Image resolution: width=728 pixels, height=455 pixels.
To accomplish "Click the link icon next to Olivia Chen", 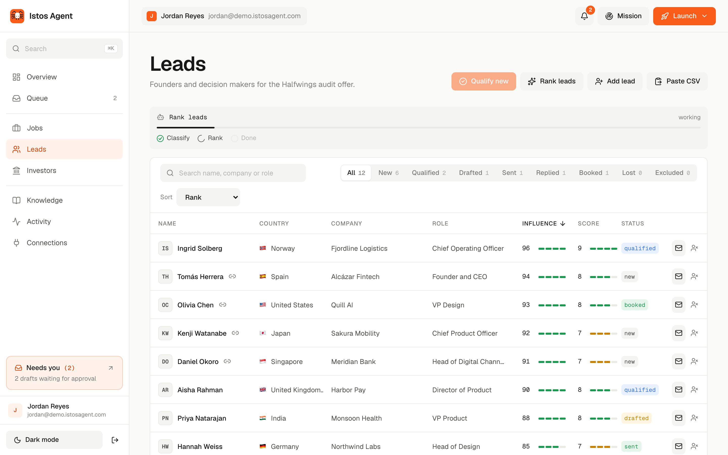I will tap(223, 305).
